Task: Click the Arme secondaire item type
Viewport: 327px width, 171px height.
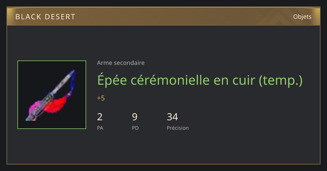Action: pyautogui.click(x=121, y=63)
